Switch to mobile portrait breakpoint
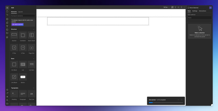The image size is (218, 111). pos(181,7)
